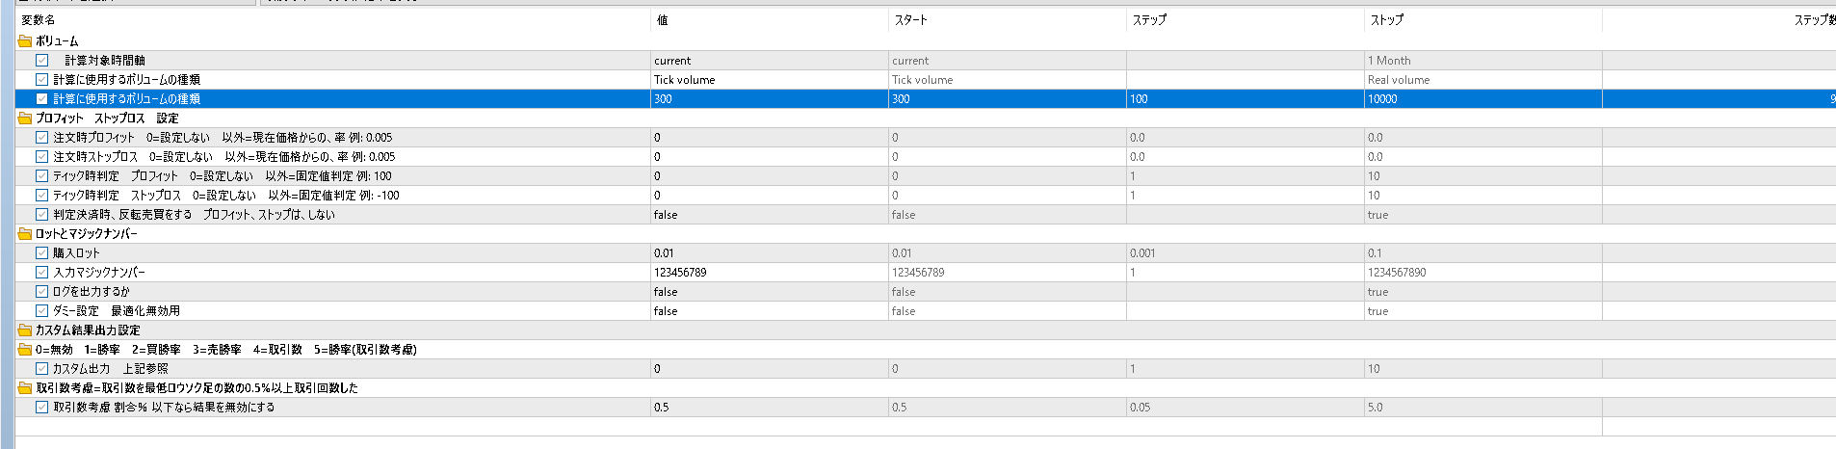Screen dimensions: 1836x449
Task: Click the ロットとマジックナンバー folder icon
Action: [x=25, y=234]
